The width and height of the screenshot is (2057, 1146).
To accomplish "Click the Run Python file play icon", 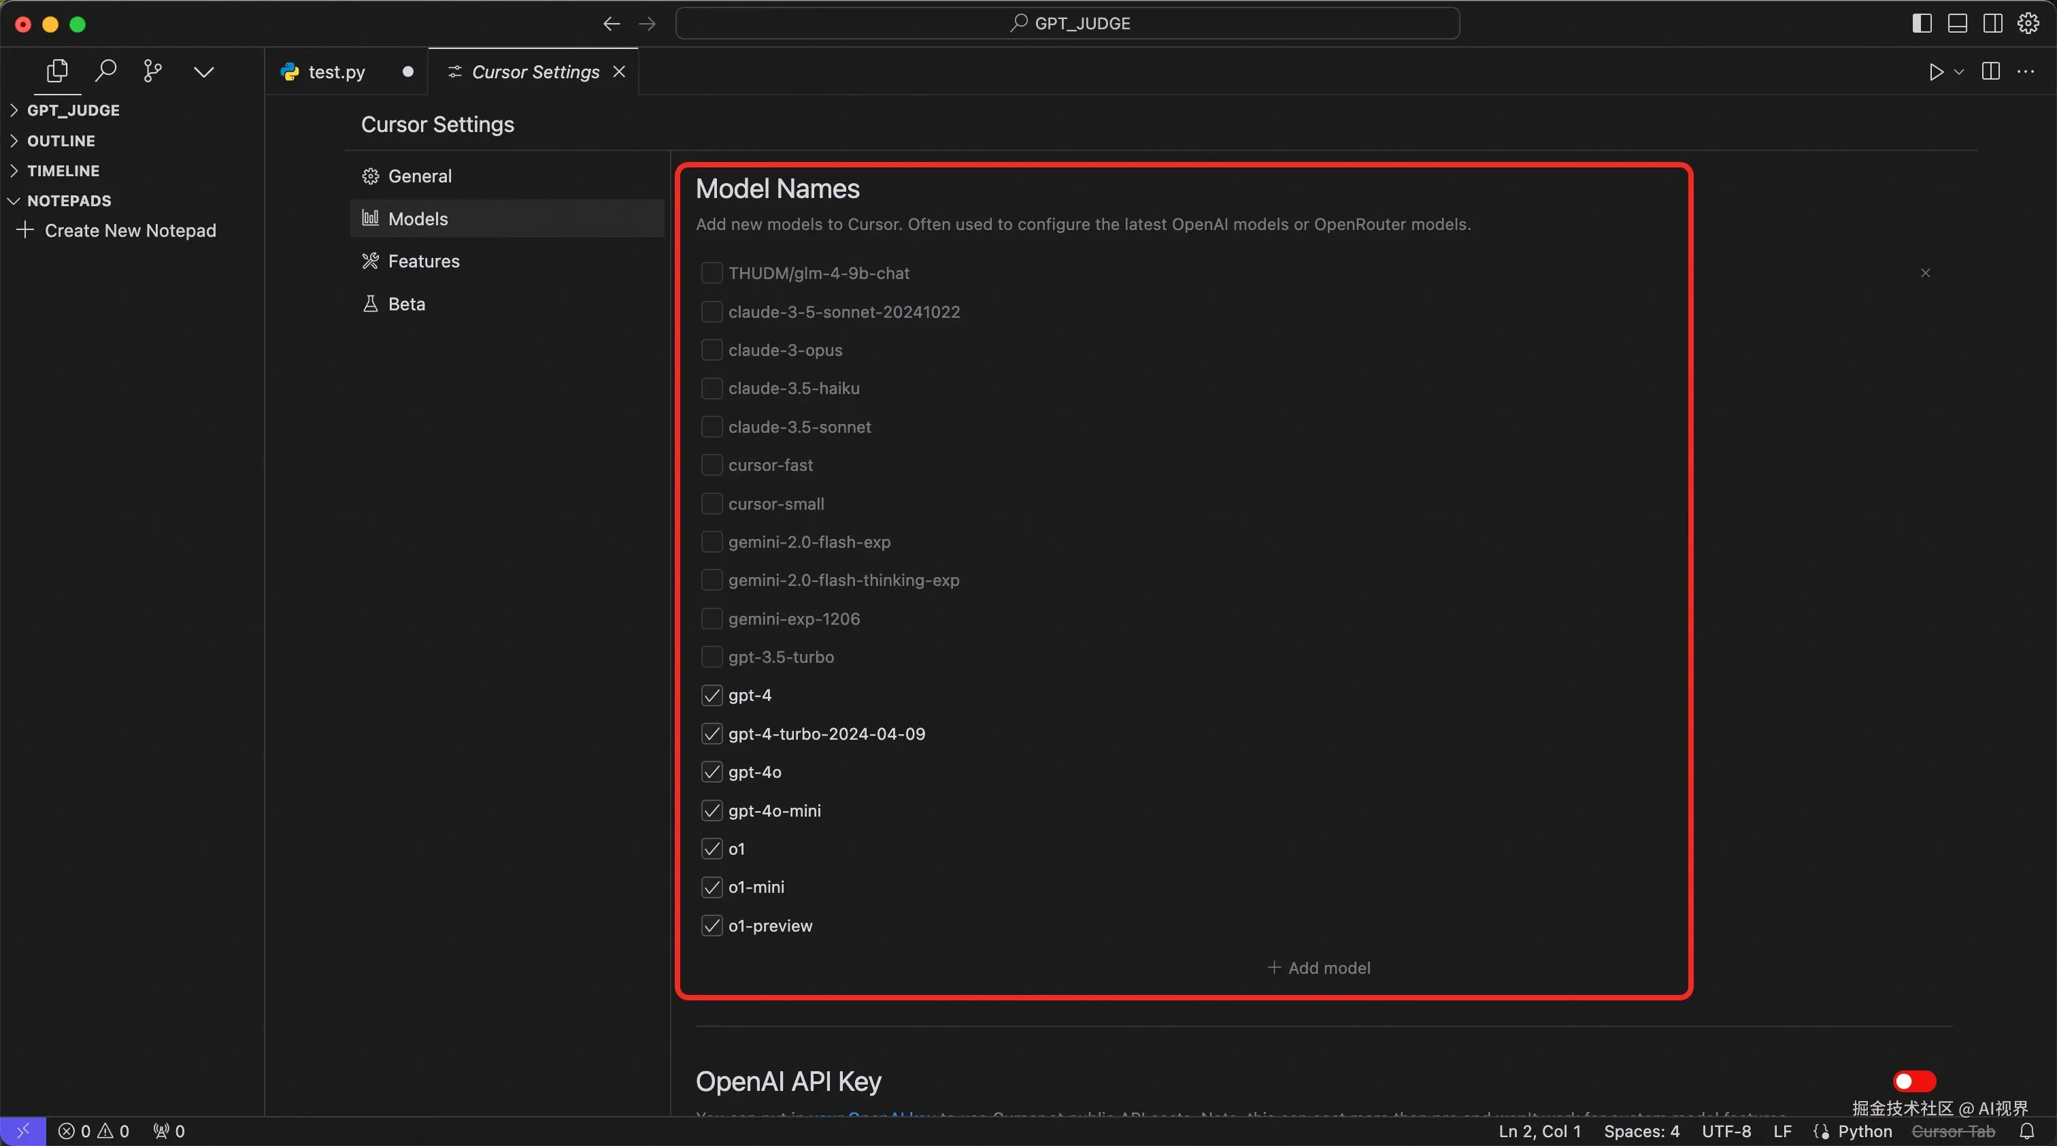I will 1936,72.
